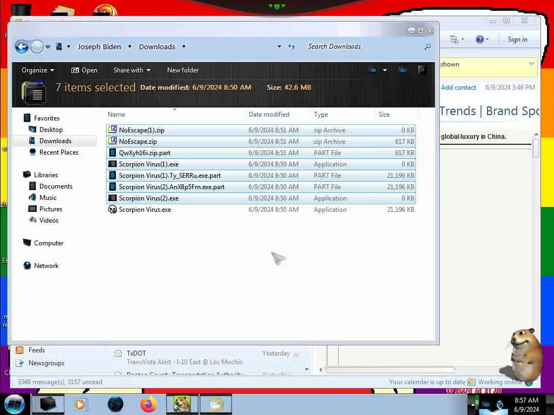This screenshot has height=415, width=554.
Task: Click the Back navigation arrow in Explorer
Action: point(22,46)
